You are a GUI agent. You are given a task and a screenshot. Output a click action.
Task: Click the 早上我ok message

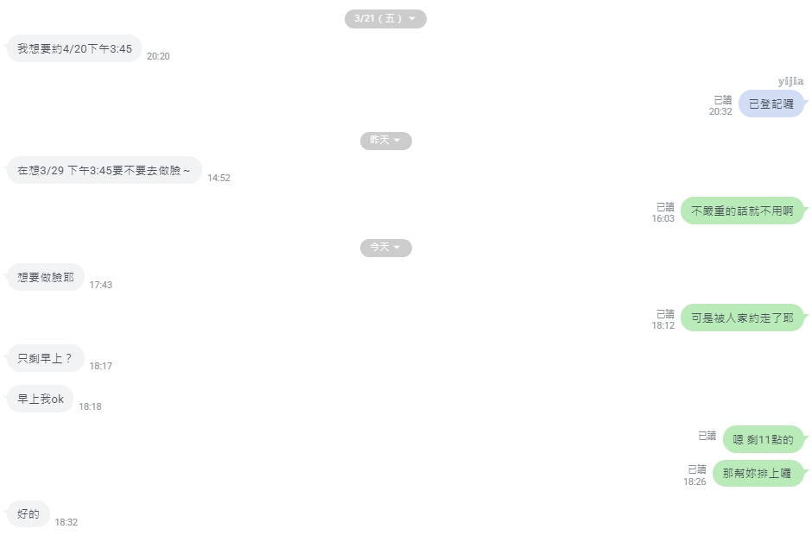pyautogui.click(x=41, y=399)
